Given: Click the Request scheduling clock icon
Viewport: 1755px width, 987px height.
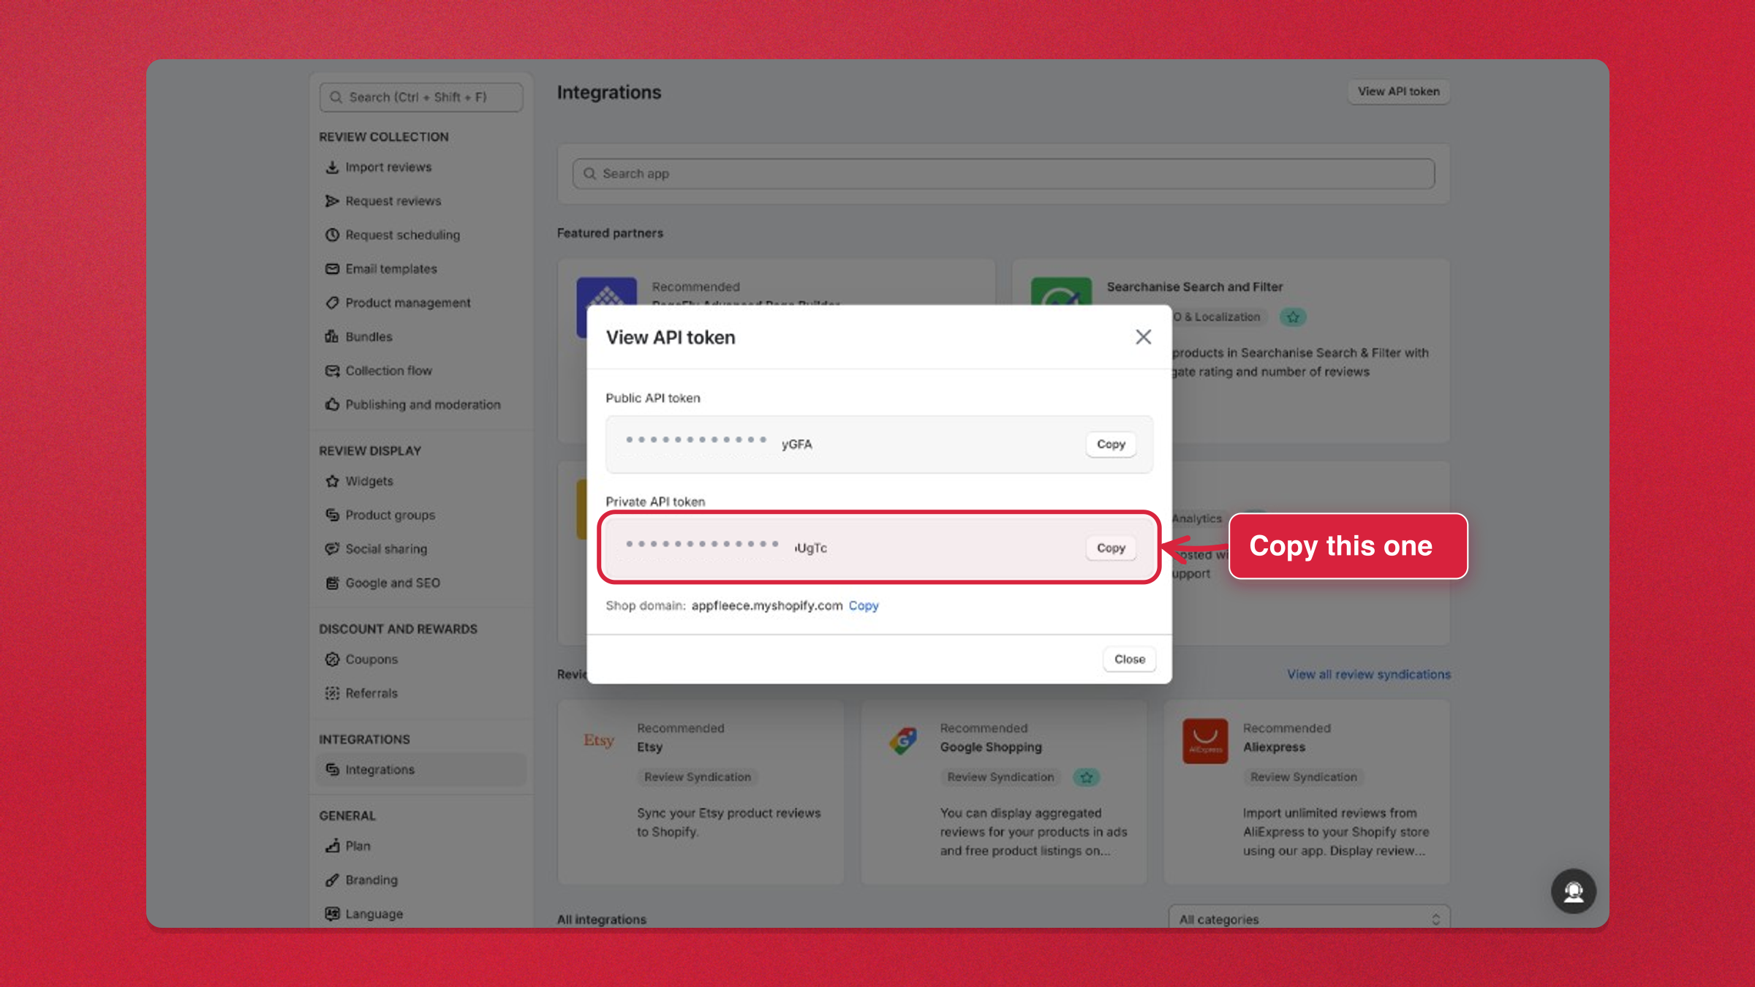Looking at the screenshot, I should point(332,235).
